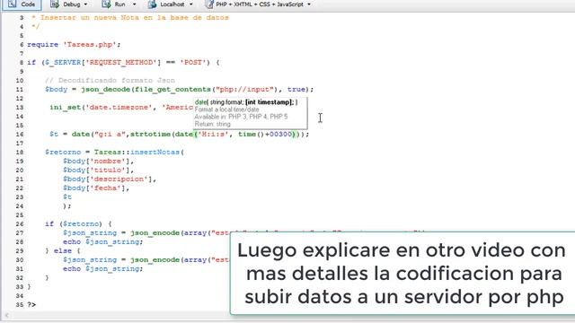575x323 pixels.
Task: Click $body['titulo'] on line 20
Action: (98, 170)
